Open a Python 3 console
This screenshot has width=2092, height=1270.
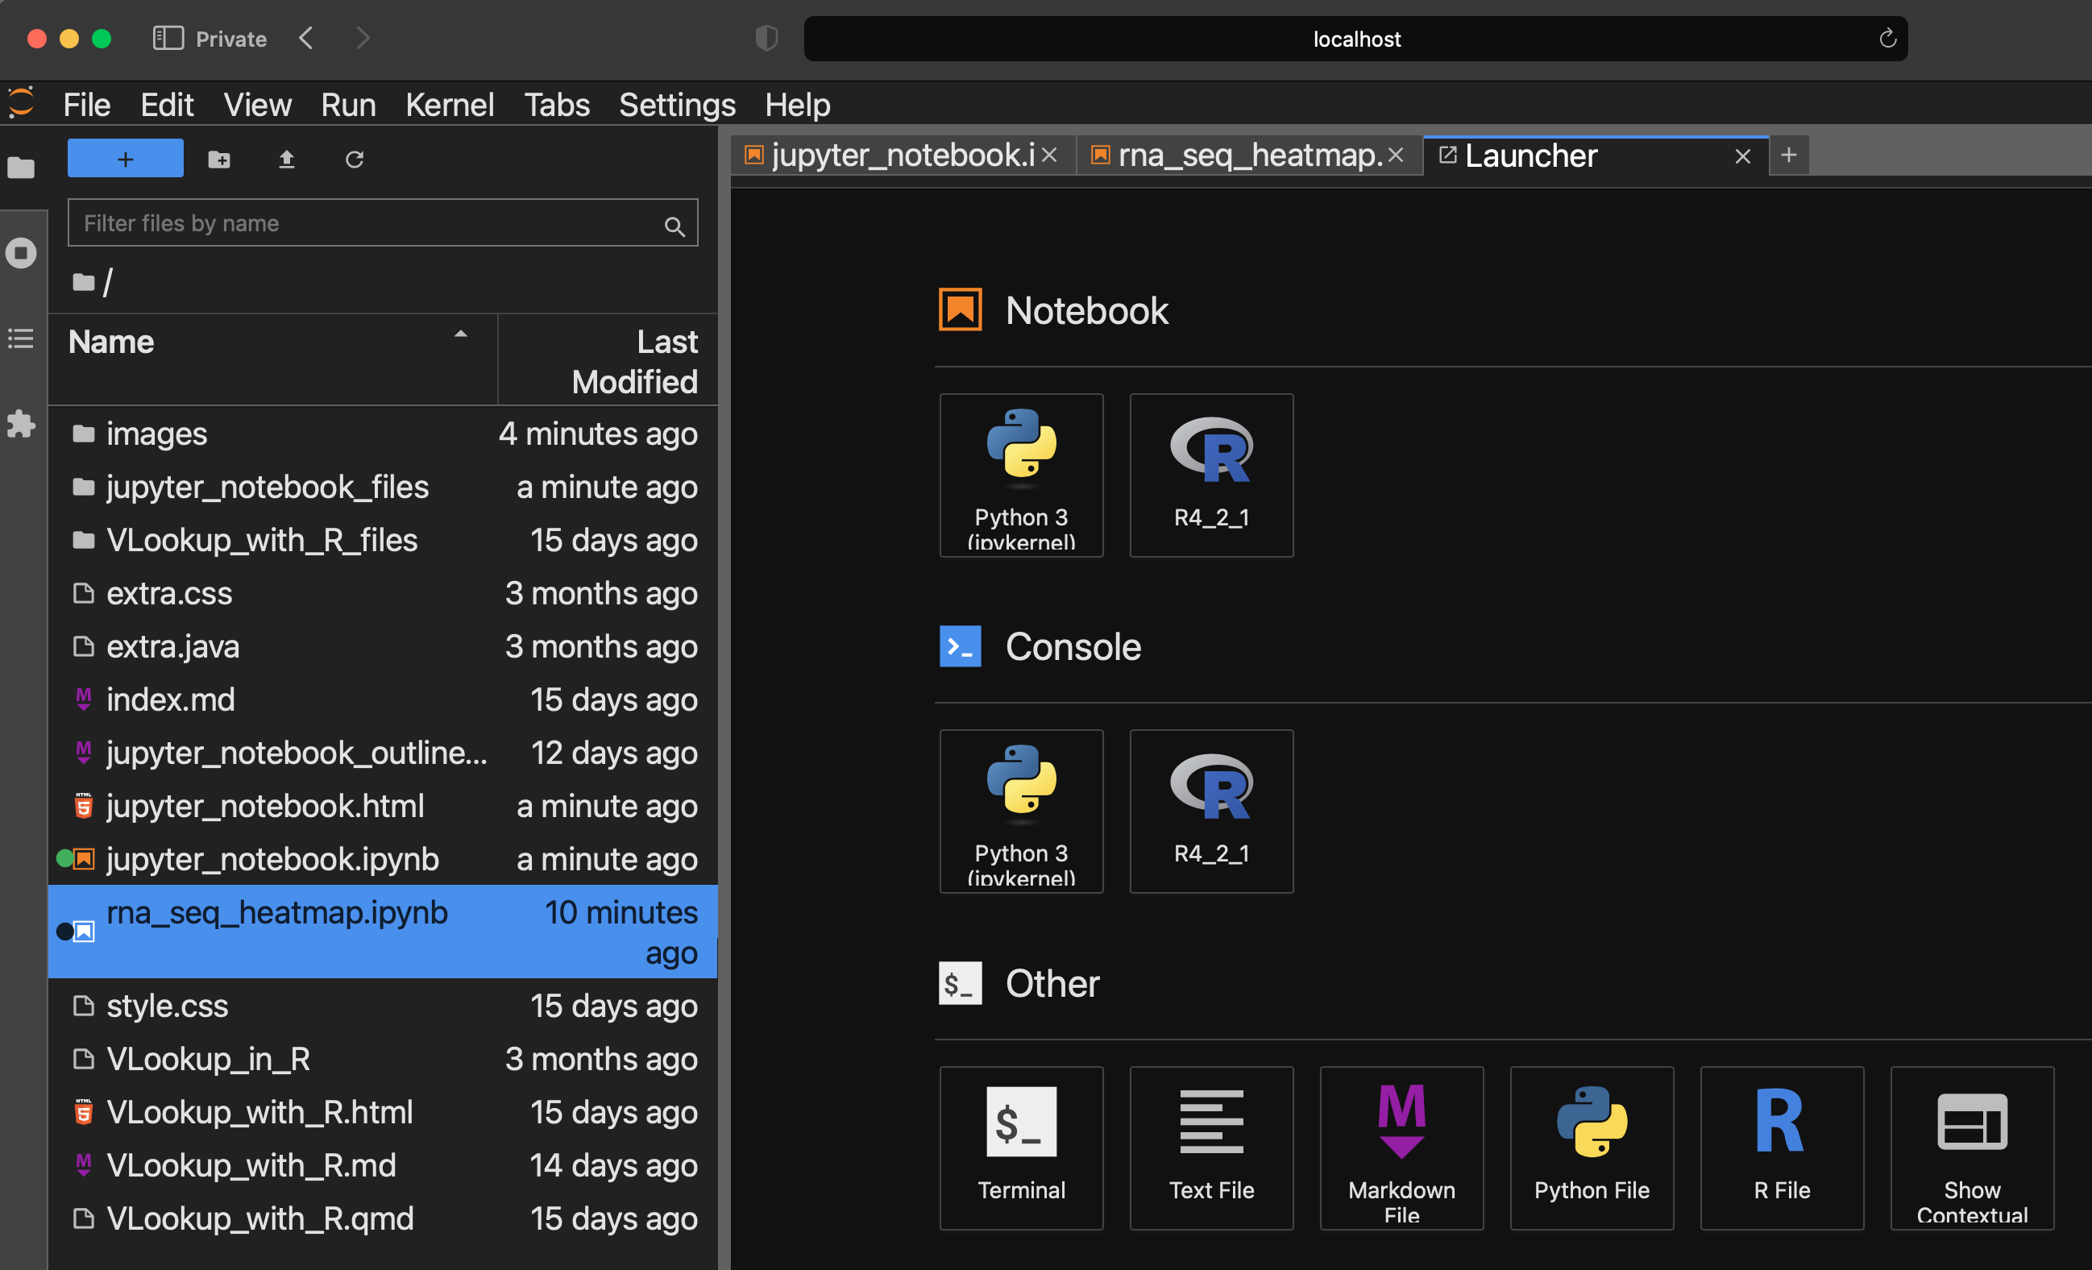click(x=1020, y=810)
